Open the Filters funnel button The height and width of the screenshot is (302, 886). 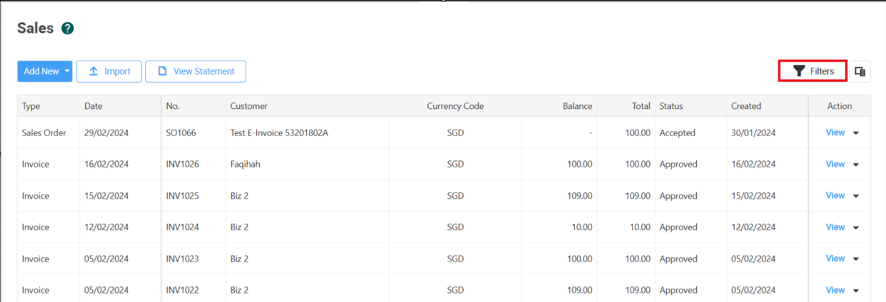point(813,71)
